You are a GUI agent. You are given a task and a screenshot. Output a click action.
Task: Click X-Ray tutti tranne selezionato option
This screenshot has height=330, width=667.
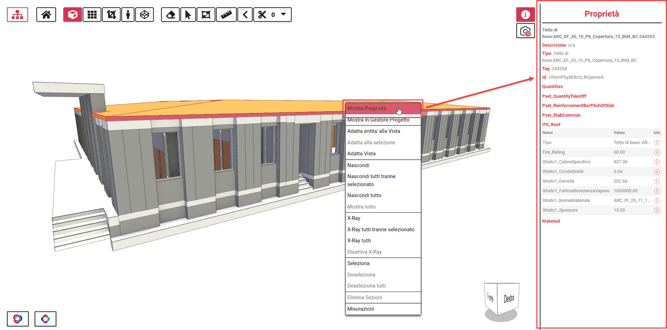380,229
